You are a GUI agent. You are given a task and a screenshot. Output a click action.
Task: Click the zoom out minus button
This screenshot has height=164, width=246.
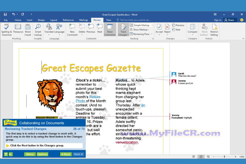pos(213,156)
